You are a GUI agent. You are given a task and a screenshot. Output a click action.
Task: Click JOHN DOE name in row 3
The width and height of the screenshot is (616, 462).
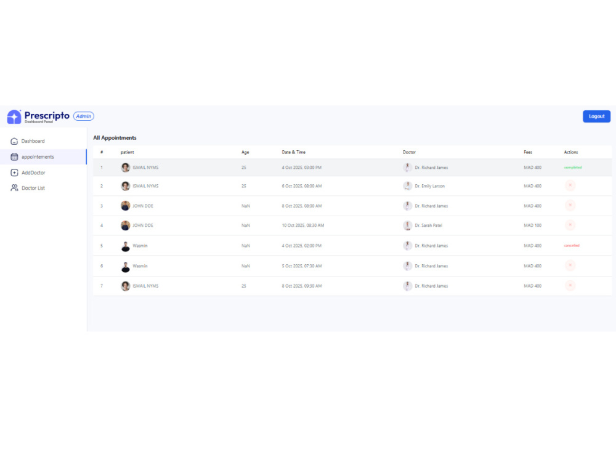[x=143, y=206]
